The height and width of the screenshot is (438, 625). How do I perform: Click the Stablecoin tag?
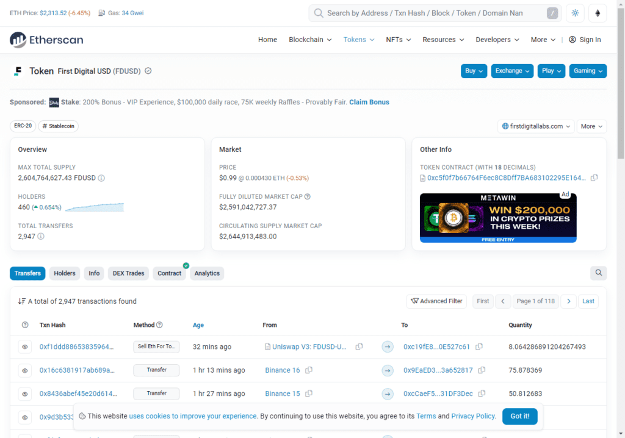pyautogui.click(x=58, y=126)
